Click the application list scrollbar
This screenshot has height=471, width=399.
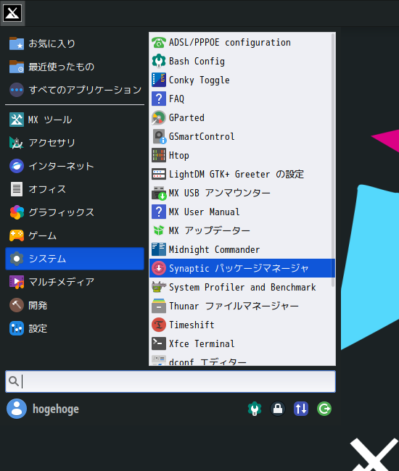333,160
